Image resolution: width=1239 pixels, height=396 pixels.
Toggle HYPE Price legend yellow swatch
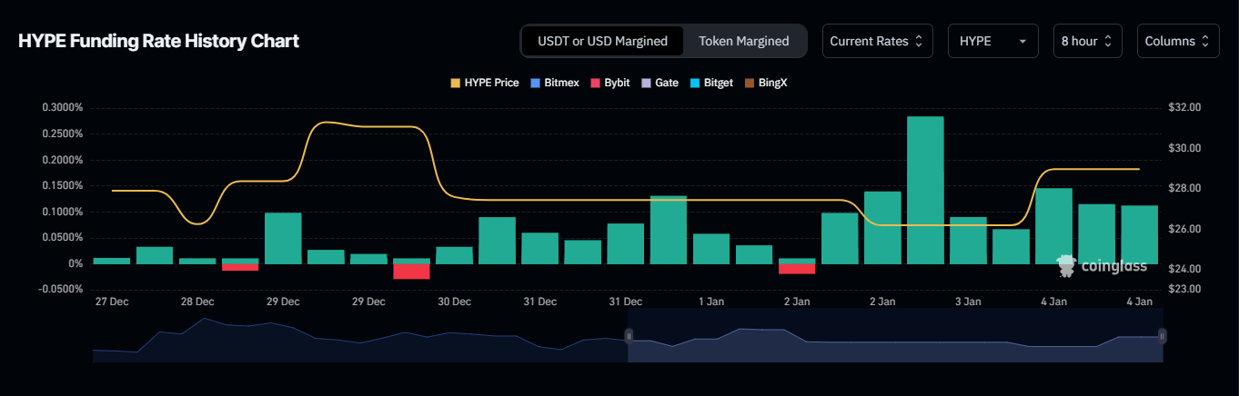pyautogui.click(x=455, y=83)
